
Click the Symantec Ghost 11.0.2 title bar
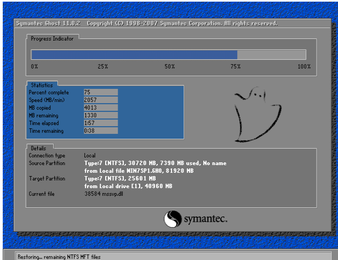147,24
